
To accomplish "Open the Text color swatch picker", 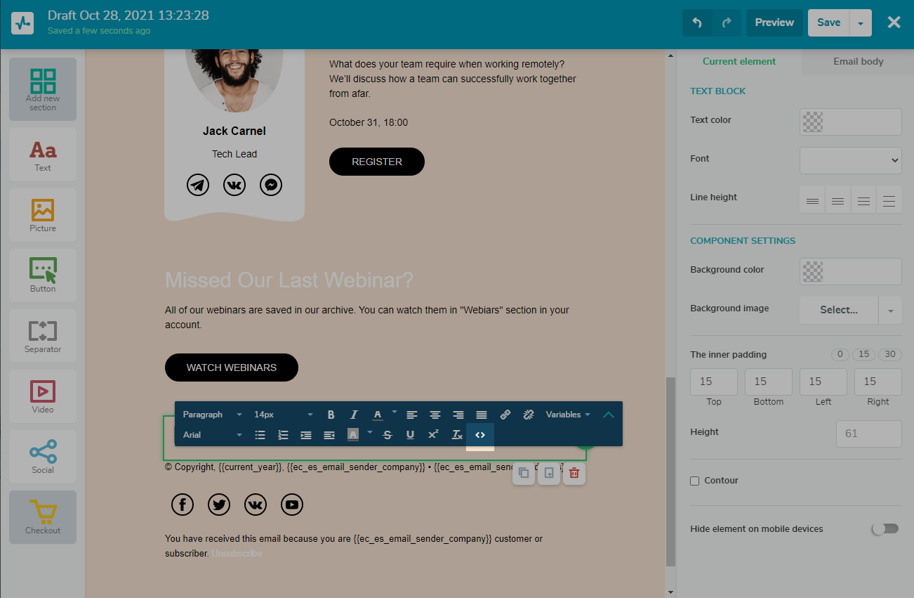I will coord(850,122).
